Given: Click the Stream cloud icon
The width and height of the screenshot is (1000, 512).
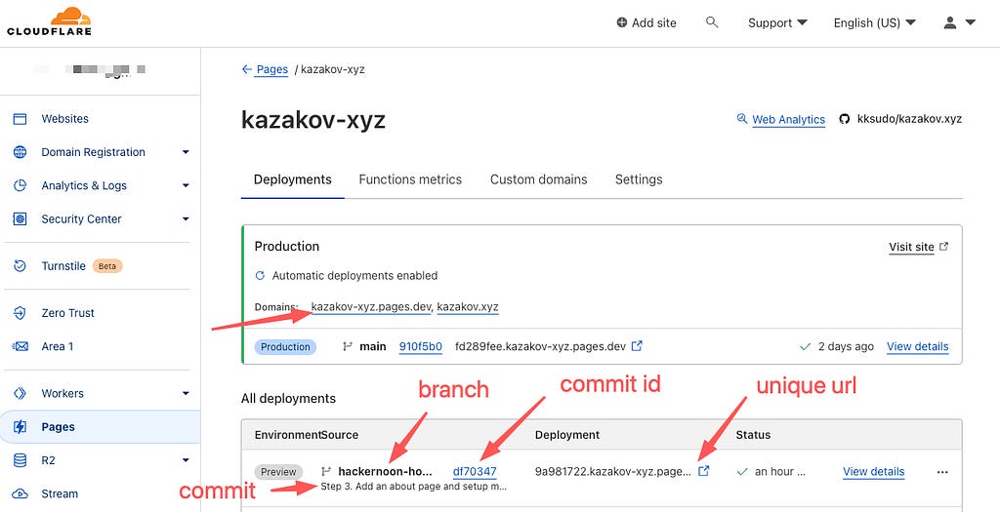Looking at the screenshot, I should point(21,493).
